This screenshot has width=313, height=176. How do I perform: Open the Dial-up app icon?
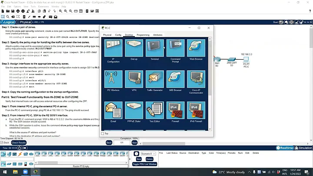coord(134,48)
